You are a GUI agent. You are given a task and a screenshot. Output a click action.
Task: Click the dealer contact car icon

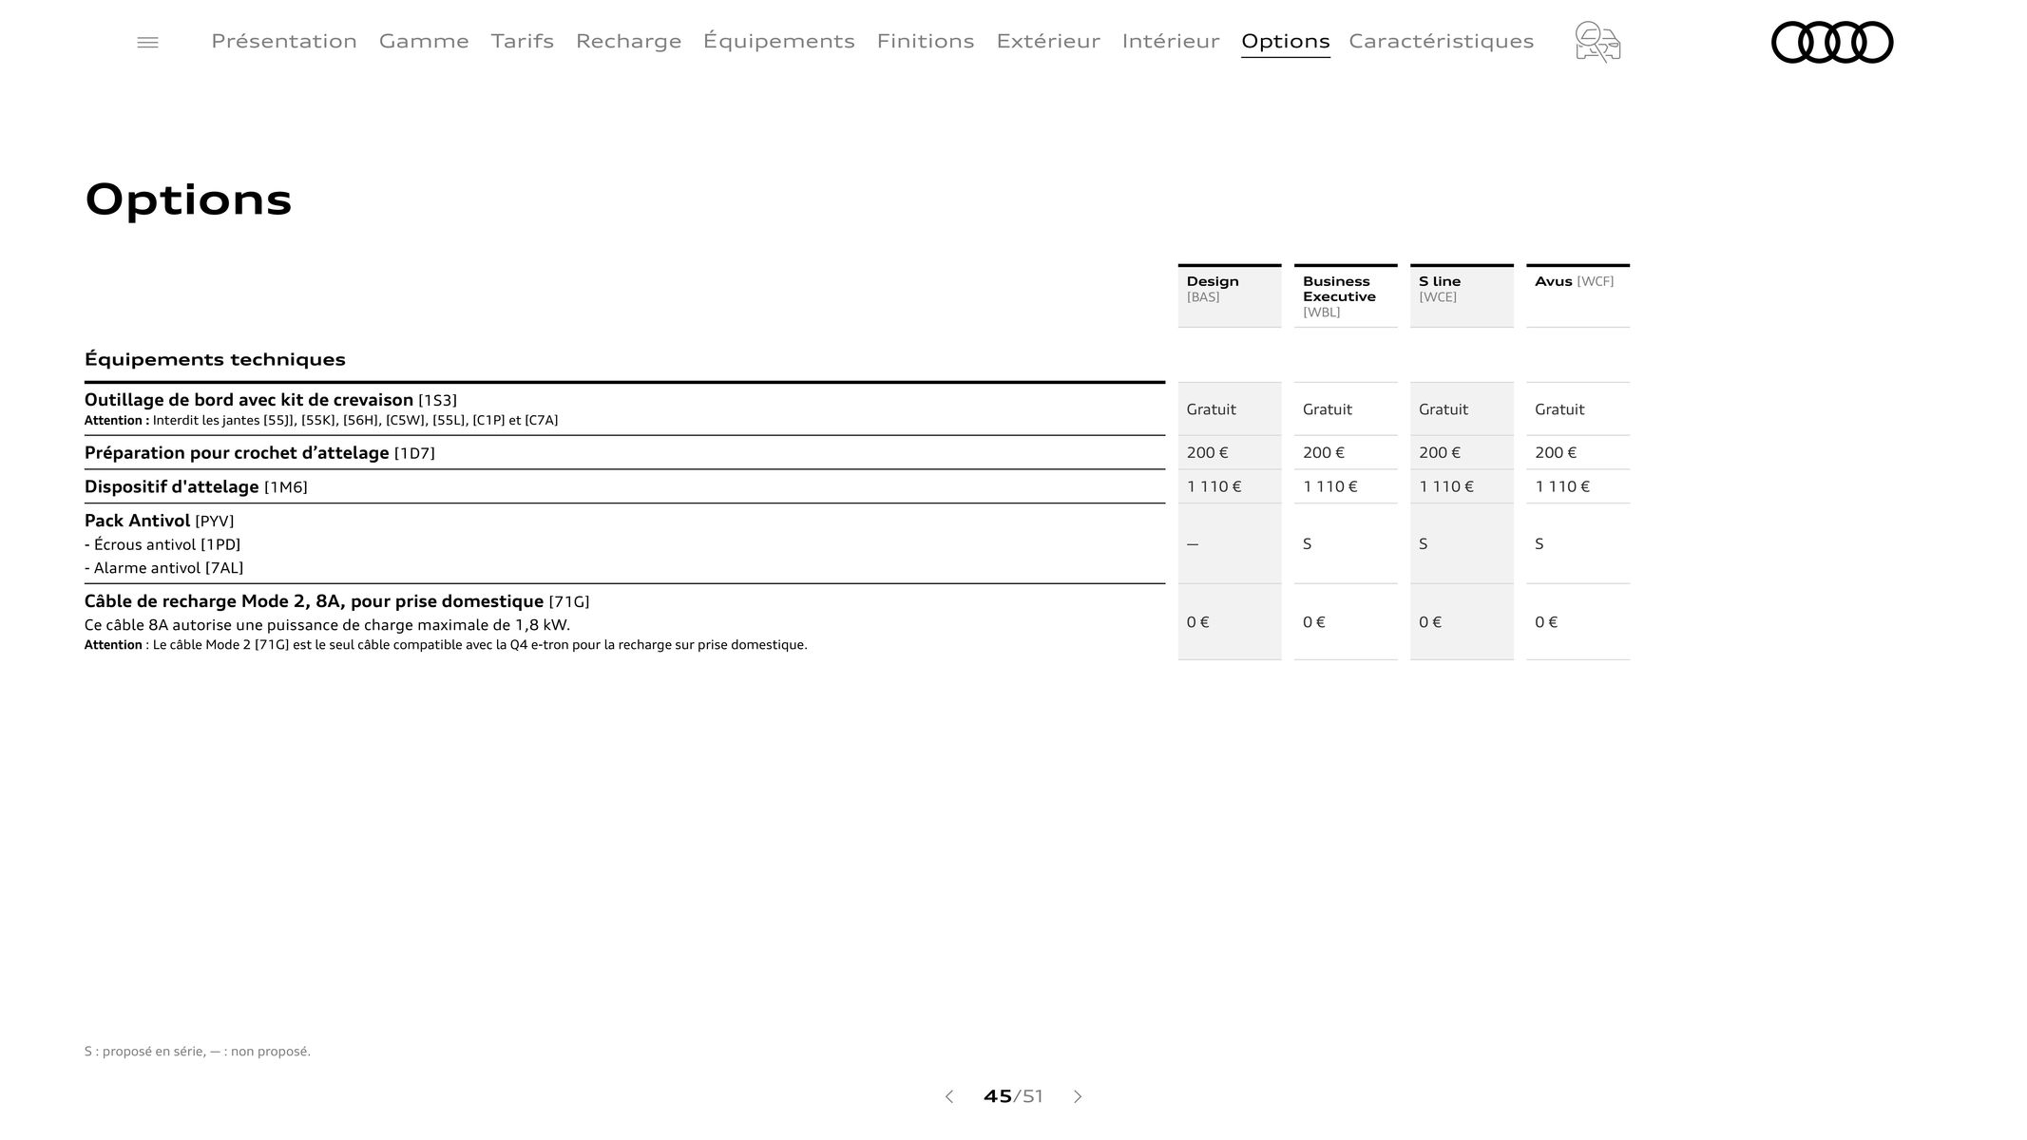[1597, 43]
